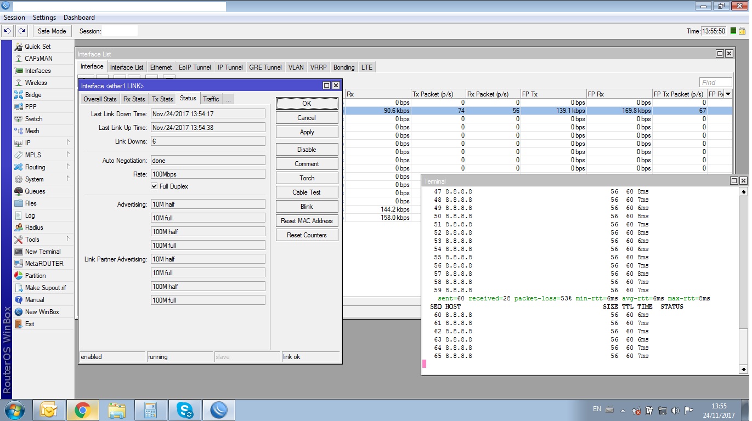Screen dimensions: 752x421
Task: Expand the Tools submenu in sidebar
Action: tap(69, 239)
